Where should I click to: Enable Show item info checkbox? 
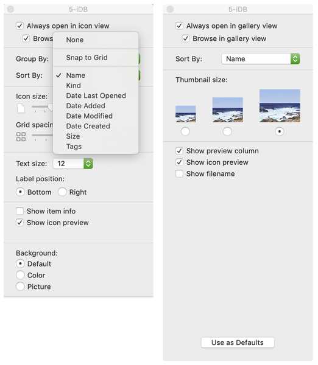[x=19, y=211]
